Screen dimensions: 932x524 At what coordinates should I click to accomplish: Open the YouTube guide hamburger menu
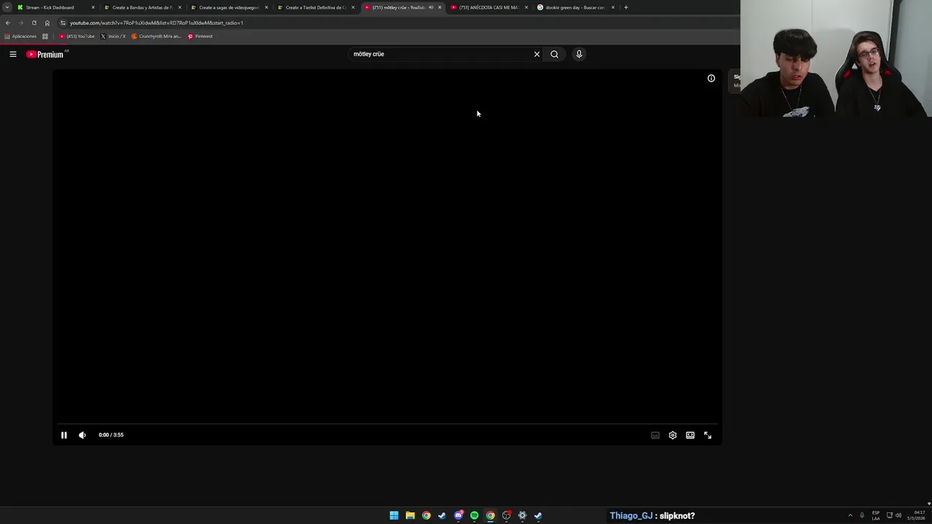point(12,54)
